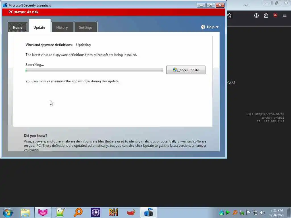Click the Security Essentials taskbar button

click(x=149, y=212)
